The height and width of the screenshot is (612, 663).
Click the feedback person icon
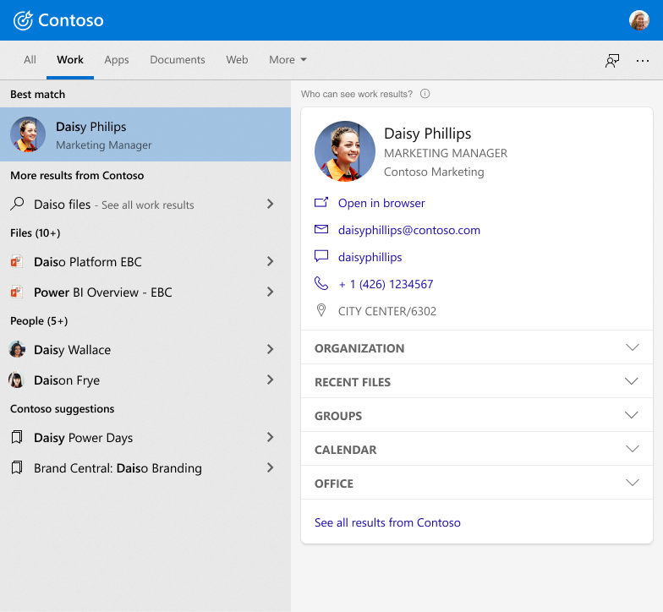[x=612, y=61]
